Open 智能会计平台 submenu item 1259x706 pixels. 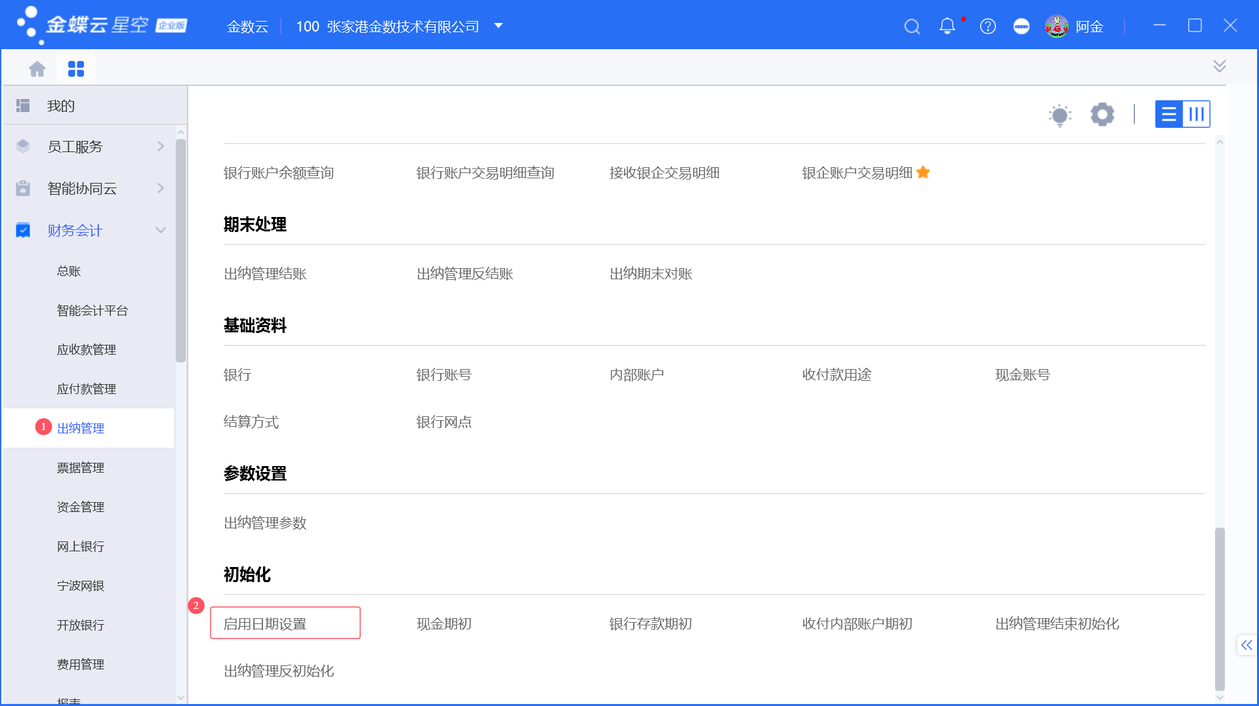coord(93,310)
